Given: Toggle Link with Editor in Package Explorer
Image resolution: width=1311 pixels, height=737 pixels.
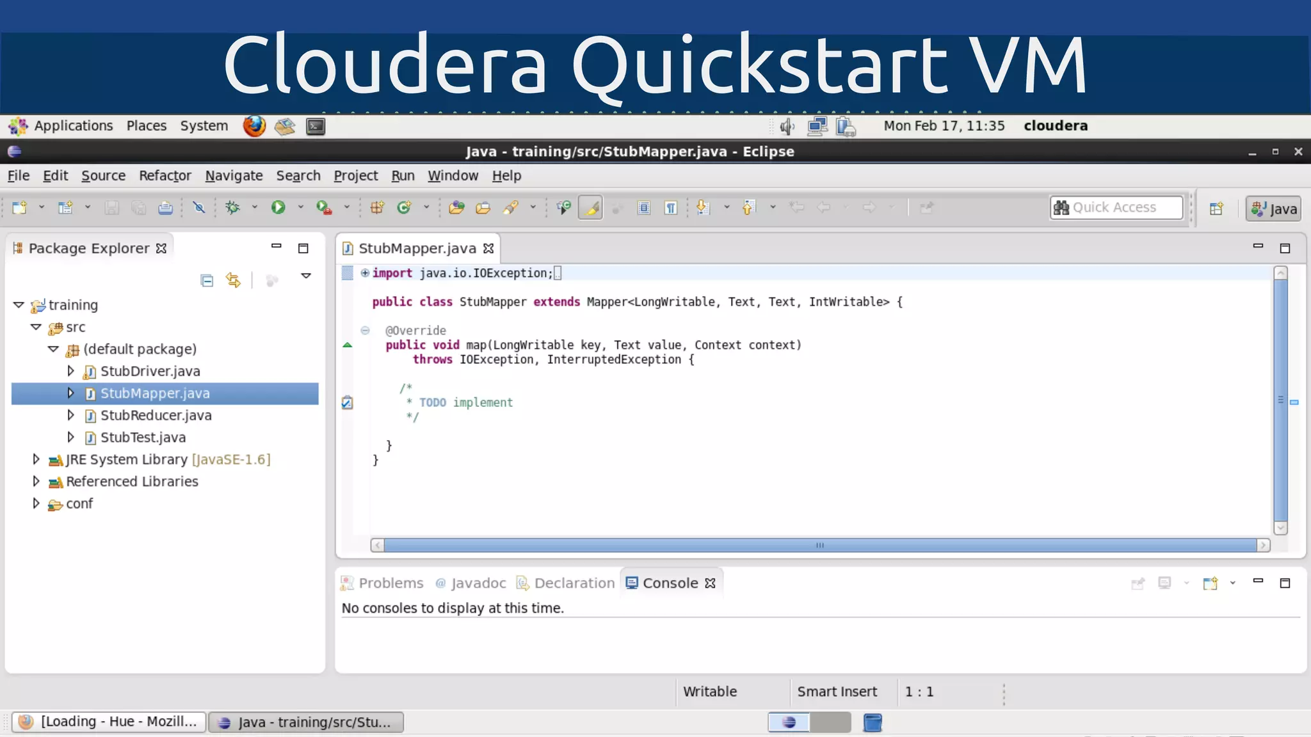Looking at the screenshot, I should [233, 280].
